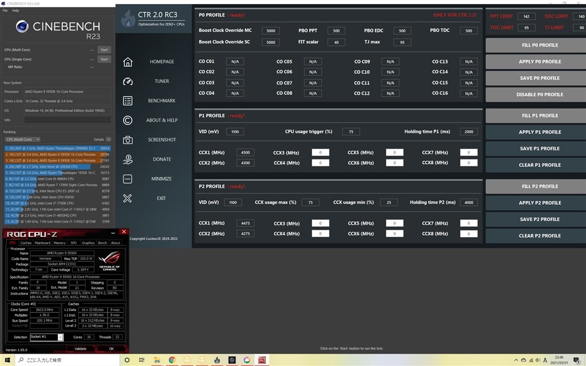Click P1 CCX1 (MHz) 4500 field
Viewport: 586px width, 366px height.
click(x=246, y=152)
